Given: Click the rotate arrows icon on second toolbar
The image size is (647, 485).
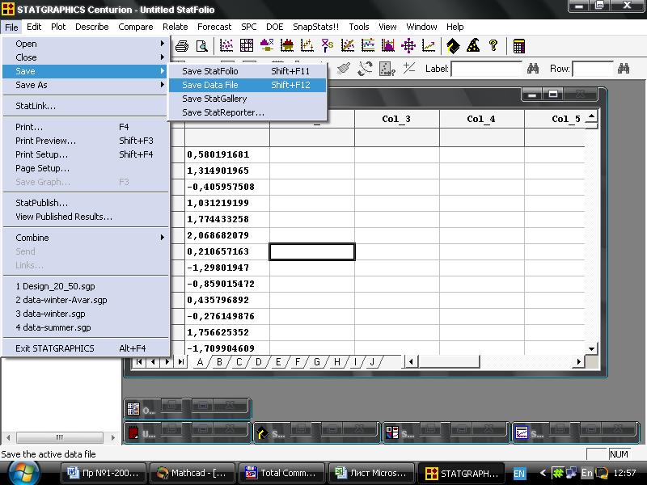Looking at the screenshot, I should [366, 69].
